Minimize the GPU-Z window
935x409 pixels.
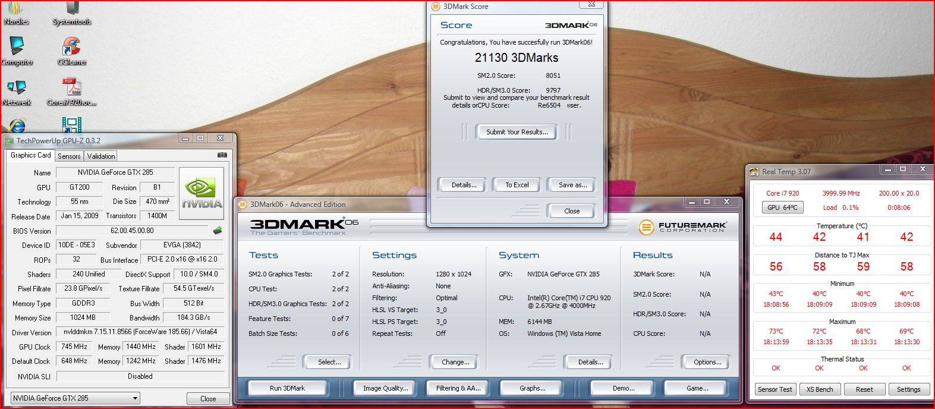(185, 139)
